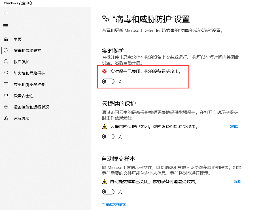Image resolution: width=259 pixels, height=210 pixels.
Task: Click the 云提供的保护 section heading
Action: (119, 104)
